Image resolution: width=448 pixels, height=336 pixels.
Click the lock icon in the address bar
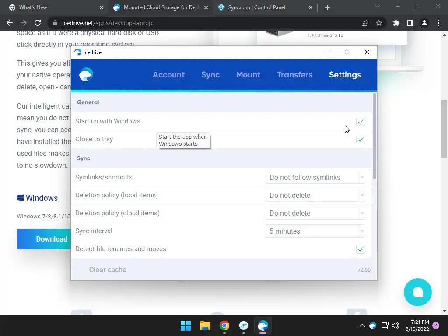click(55, 23)
